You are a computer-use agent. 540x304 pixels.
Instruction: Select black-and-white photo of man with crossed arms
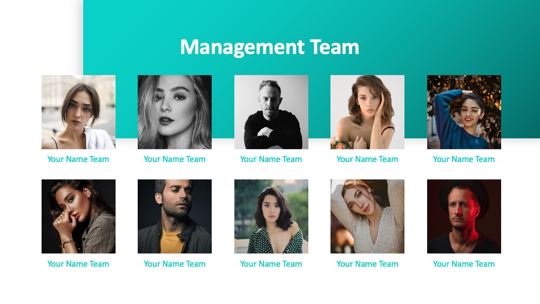(x=272, y=112)
